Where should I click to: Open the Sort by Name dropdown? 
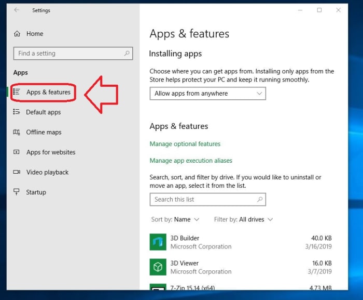175,219
